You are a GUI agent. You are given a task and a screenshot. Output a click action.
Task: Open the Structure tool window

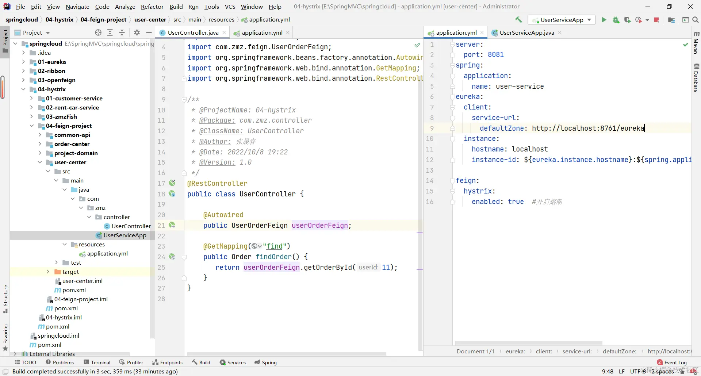pos(5,299)
